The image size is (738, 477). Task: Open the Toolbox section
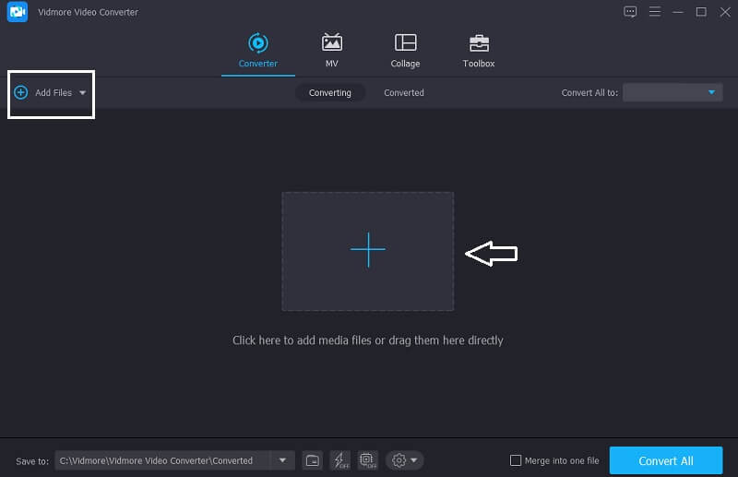coord(479,50)
